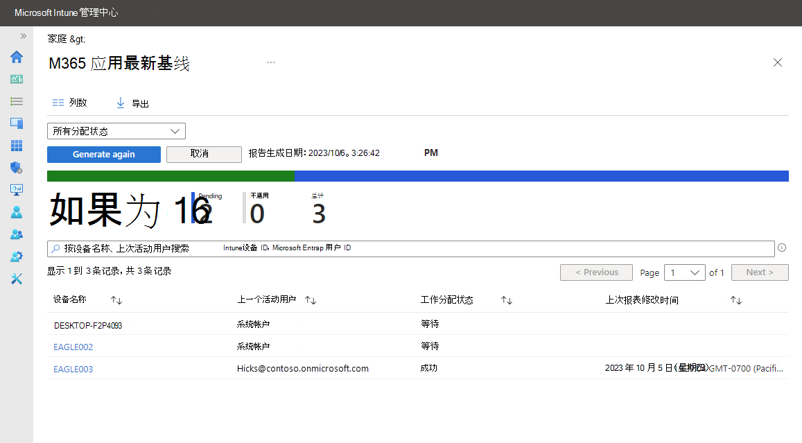Open the Page number dropdown
The image size is (802, 443).
pyautogui.click(x=685, y=272)
